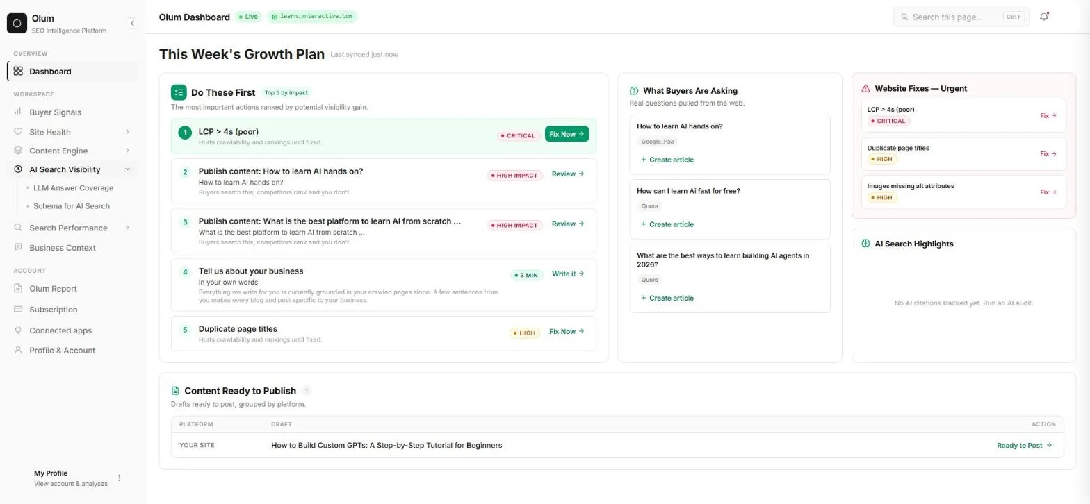The height and width of the screenshot is (504, 1090).
Task: Click the Content Engine layers icon
Action: [18, 151]
